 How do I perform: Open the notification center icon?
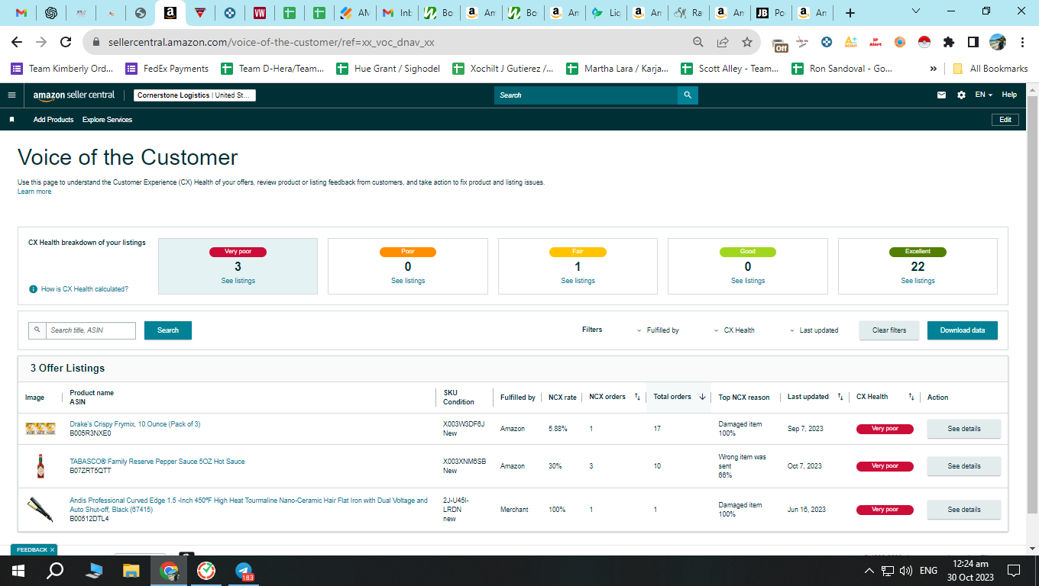pos(1014,570)
